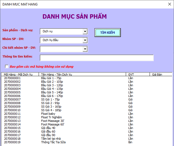Select row "Foot Massage 30'"
The image size is (174, 146).
click(87, 121)
